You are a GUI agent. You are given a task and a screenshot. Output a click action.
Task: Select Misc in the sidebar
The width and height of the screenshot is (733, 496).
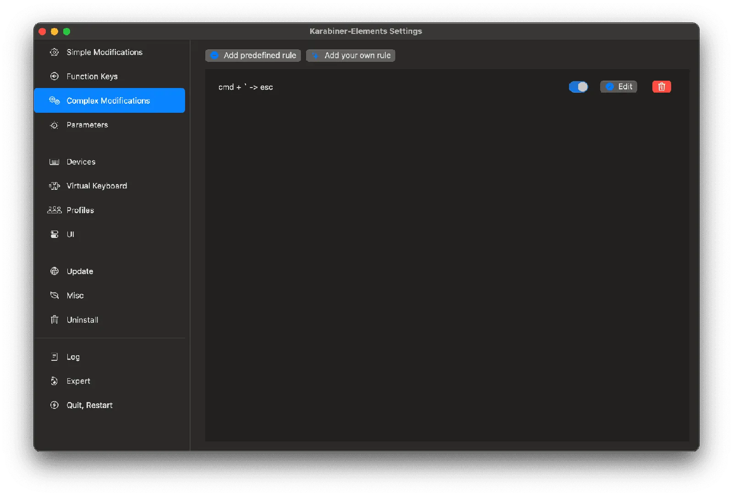coord(75,296)
